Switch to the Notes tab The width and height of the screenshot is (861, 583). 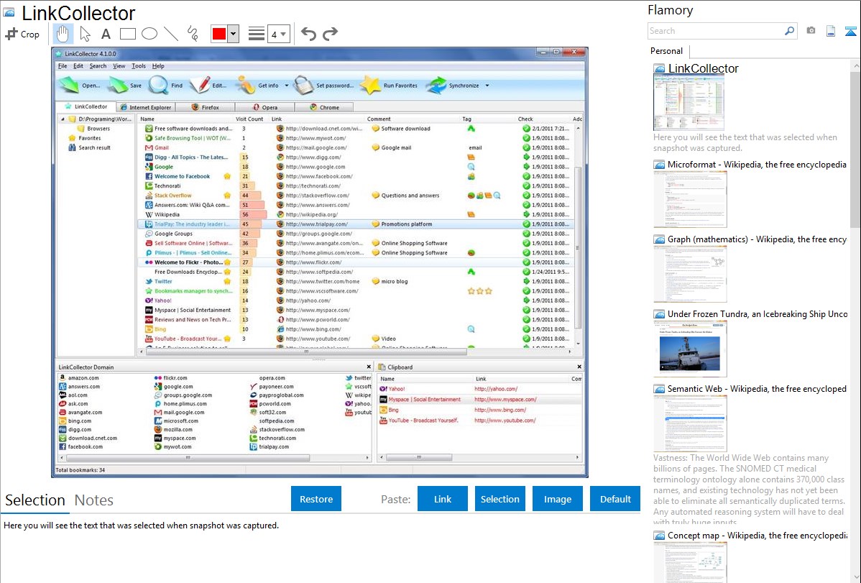click(94, 500)
